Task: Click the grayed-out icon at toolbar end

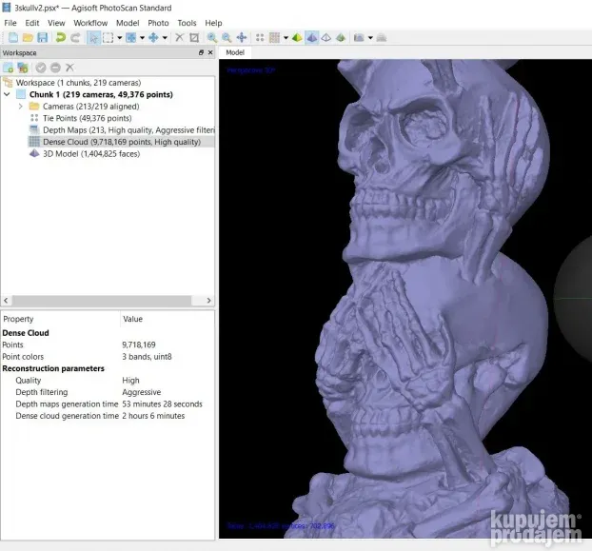Action: [382, 38]
